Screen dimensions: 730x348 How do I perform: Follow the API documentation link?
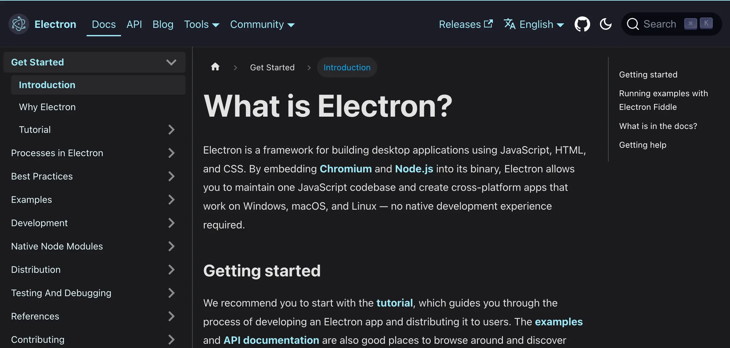(271, 340)
